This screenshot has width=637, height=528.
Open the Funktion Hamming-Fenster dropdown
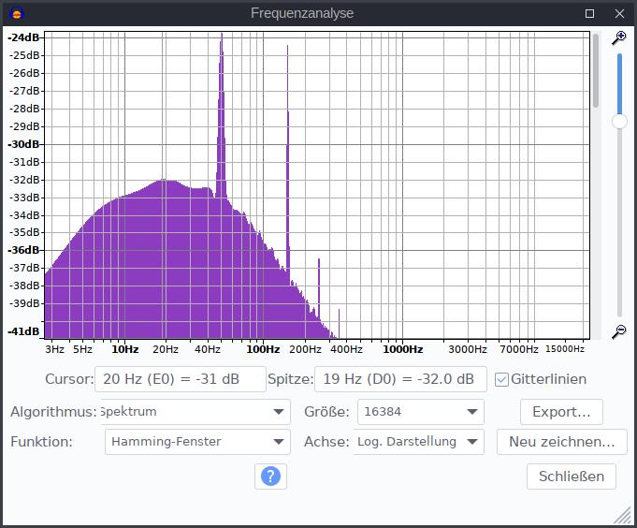197,442
